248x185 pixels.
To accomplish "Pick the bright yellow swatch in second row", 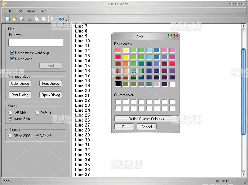I will [x=126, y=57].
